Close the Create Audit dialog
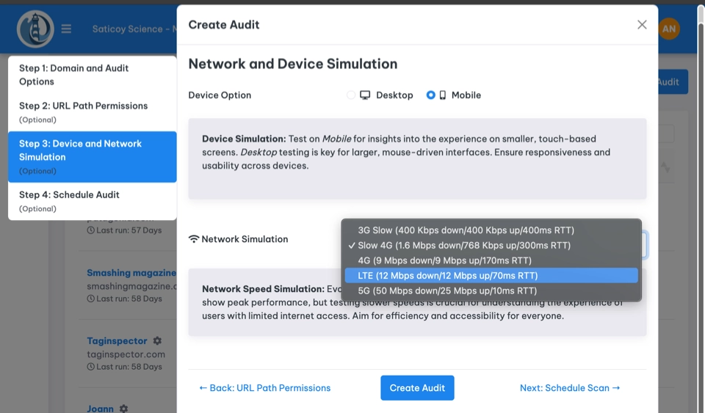This screenshot has height=413, width=705. (642, 25)
